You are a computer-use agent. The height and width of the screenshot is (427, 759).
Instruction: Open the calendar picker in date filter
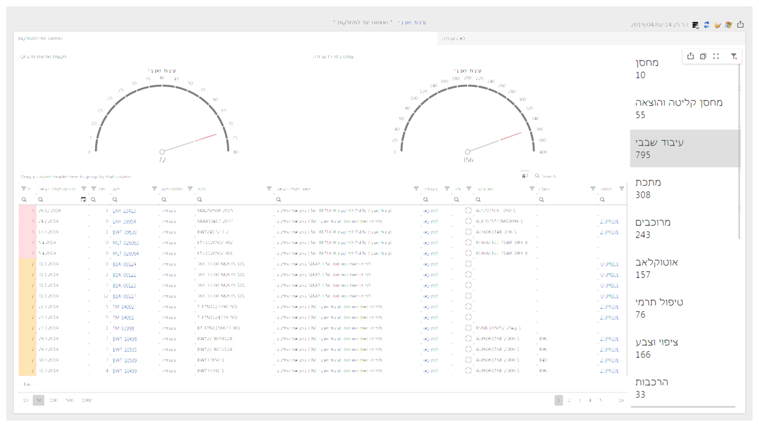tap(83, 200)
